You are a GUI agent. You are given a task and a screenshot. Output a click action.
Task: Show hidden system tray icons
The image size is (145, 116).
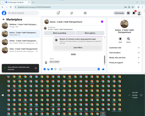pos(129,95)
